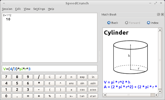Insert exponent with the E button
Viewport: 165px width, 100px height.
49,83
